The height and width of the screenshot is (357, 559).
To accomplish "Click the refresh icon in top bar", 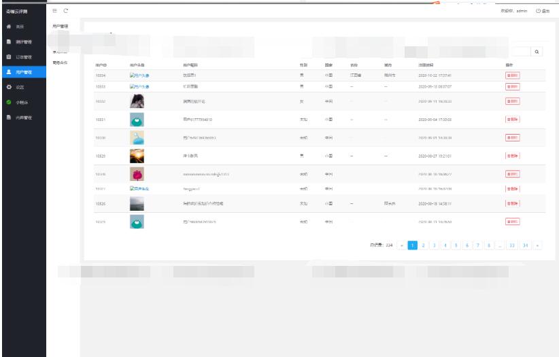I will point(66,11).
